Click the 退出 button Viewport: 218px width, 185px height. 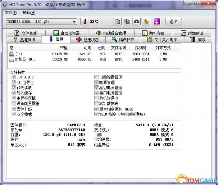pyautogui.click(x=173, y=22)
